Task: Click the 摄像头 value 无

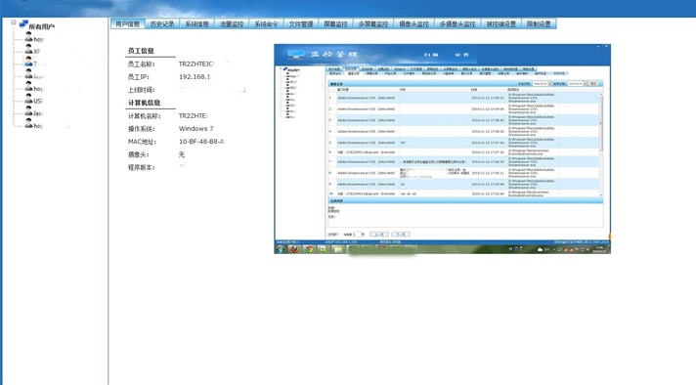Action: (x=182, y=154)
